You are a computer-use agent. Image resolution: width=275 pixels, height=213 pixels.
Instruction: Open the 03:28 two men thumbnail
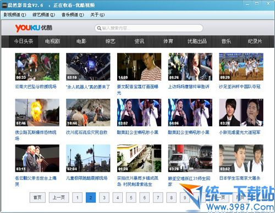pyautogui.click(x=241, y=113)
